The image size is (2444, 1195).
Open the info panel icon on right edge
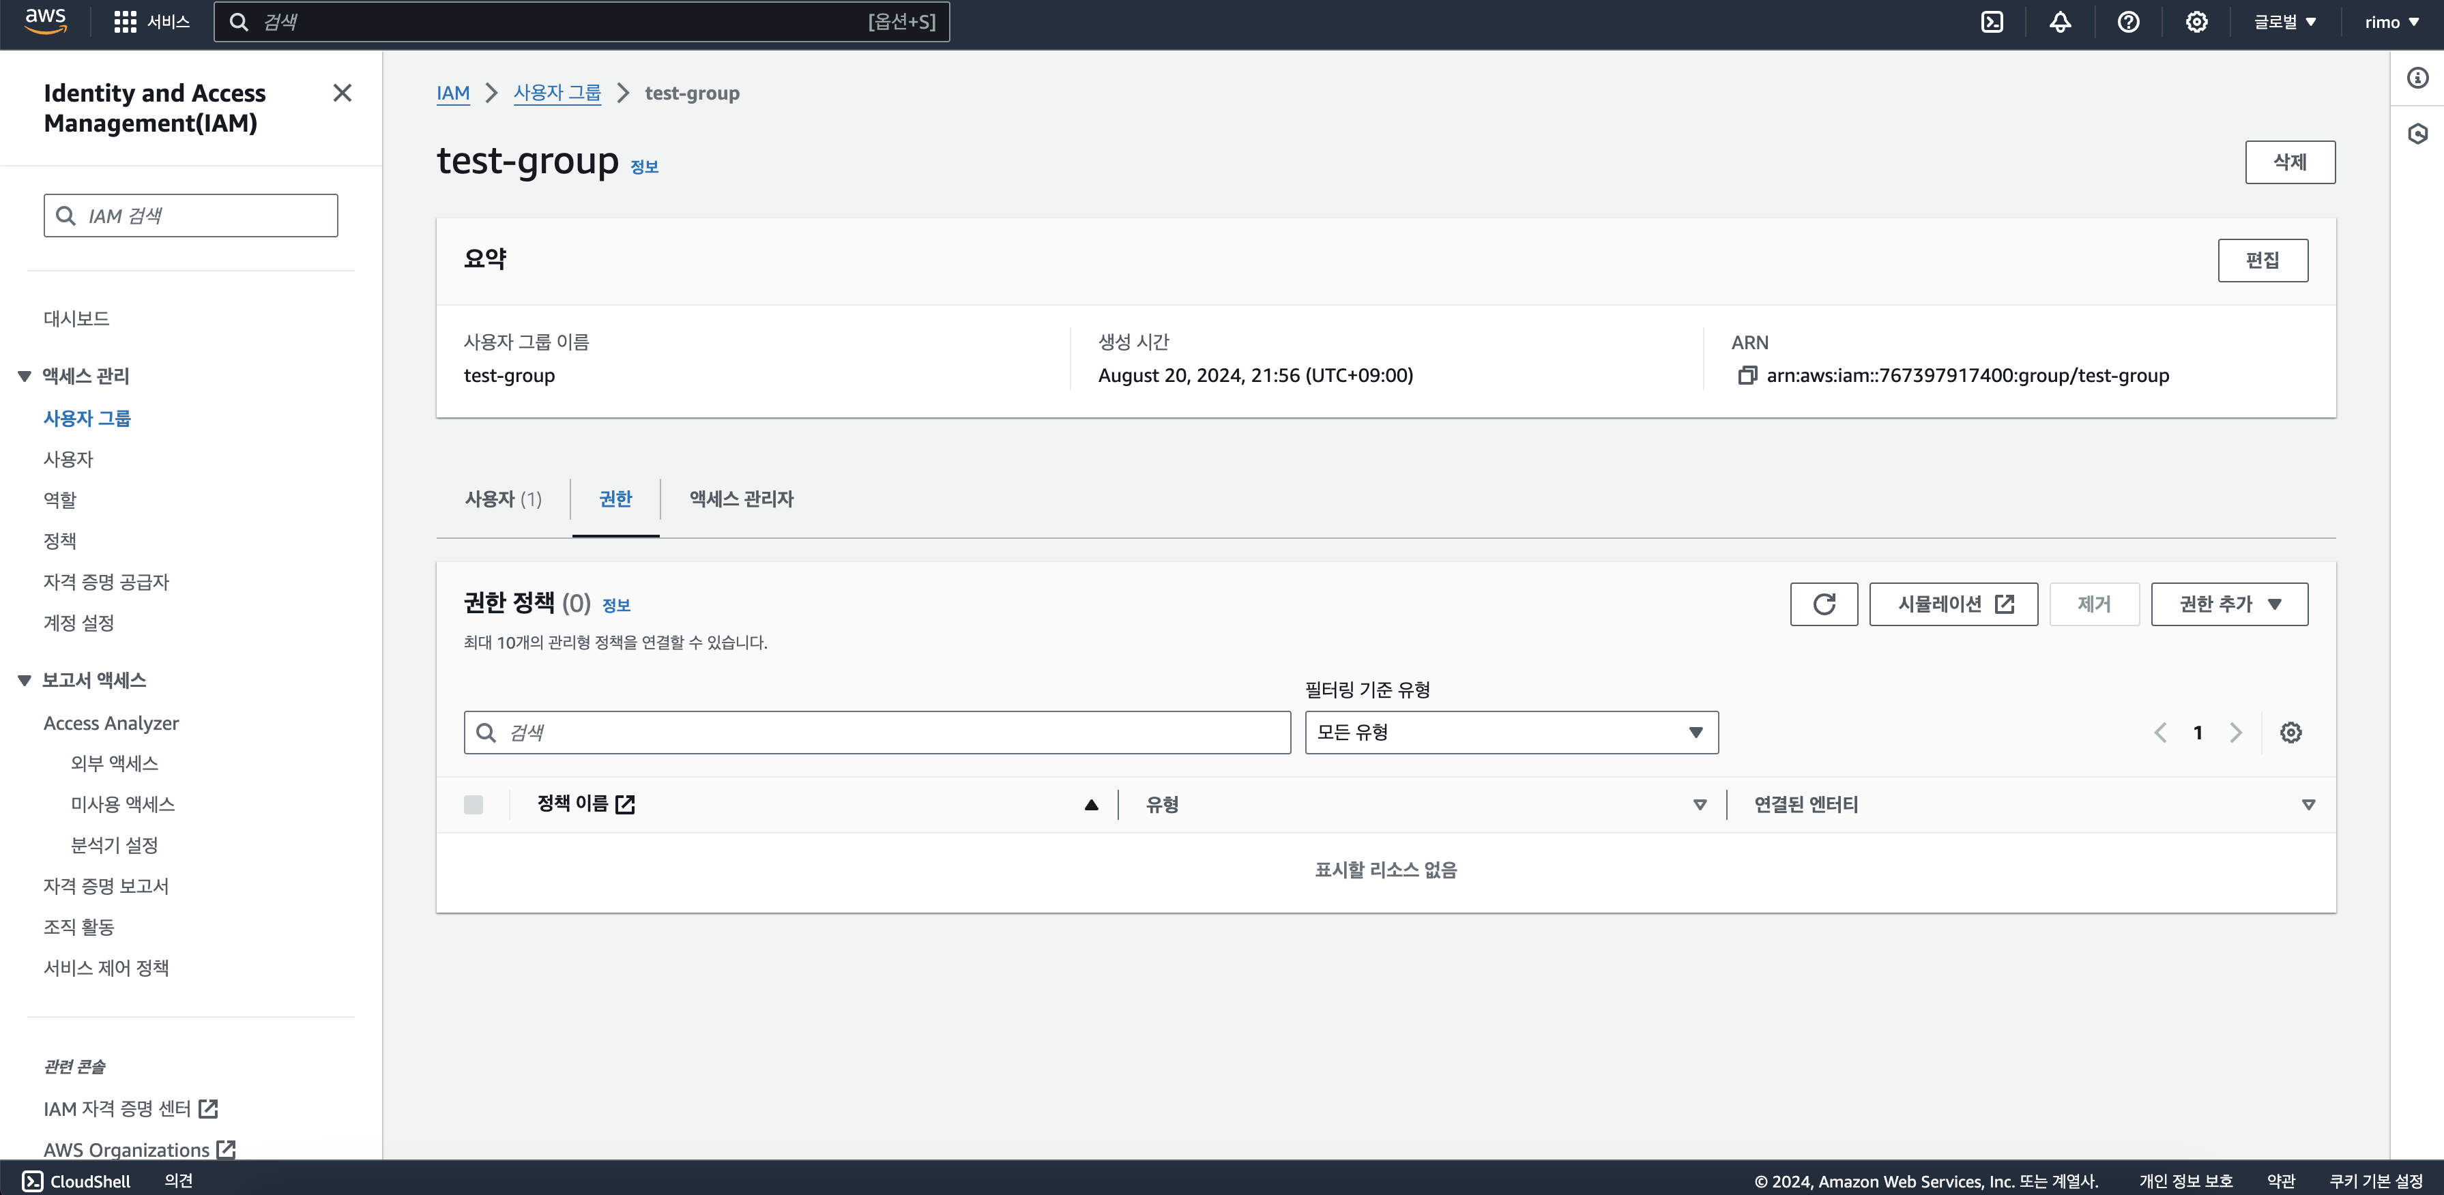pos(2417,78)
